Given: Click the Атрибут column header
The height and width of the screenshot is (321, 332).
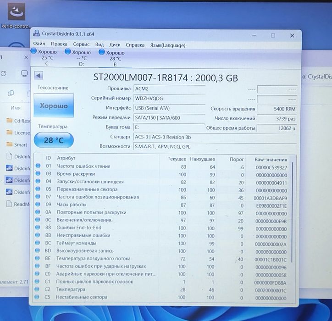Looking at the screenshot, I should [66, 158].
